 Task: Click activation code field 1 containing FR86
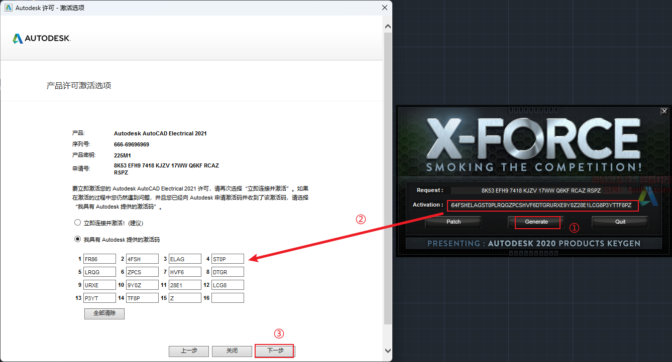click(x=99, y=259)
